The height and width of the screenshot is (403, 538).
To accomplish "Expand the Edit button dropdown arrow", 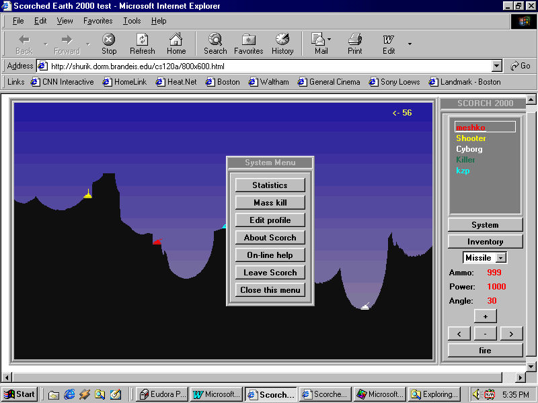I will click(410, 44).
